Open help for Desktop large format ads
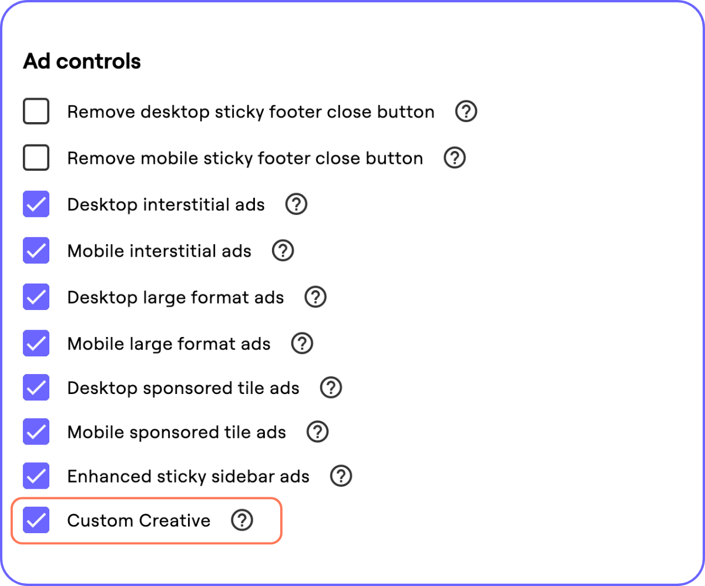This screenshot has height=586, width=705. pyautogui.click(x=315, y=297)
